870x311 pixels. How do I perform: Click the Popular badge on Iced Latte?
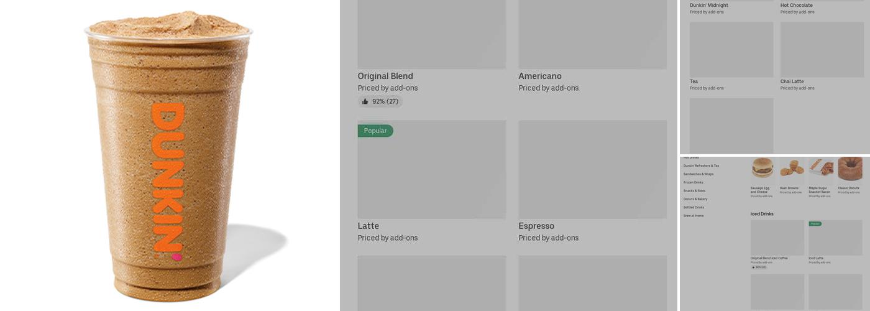pyautogui.click(x=815, y=223)
